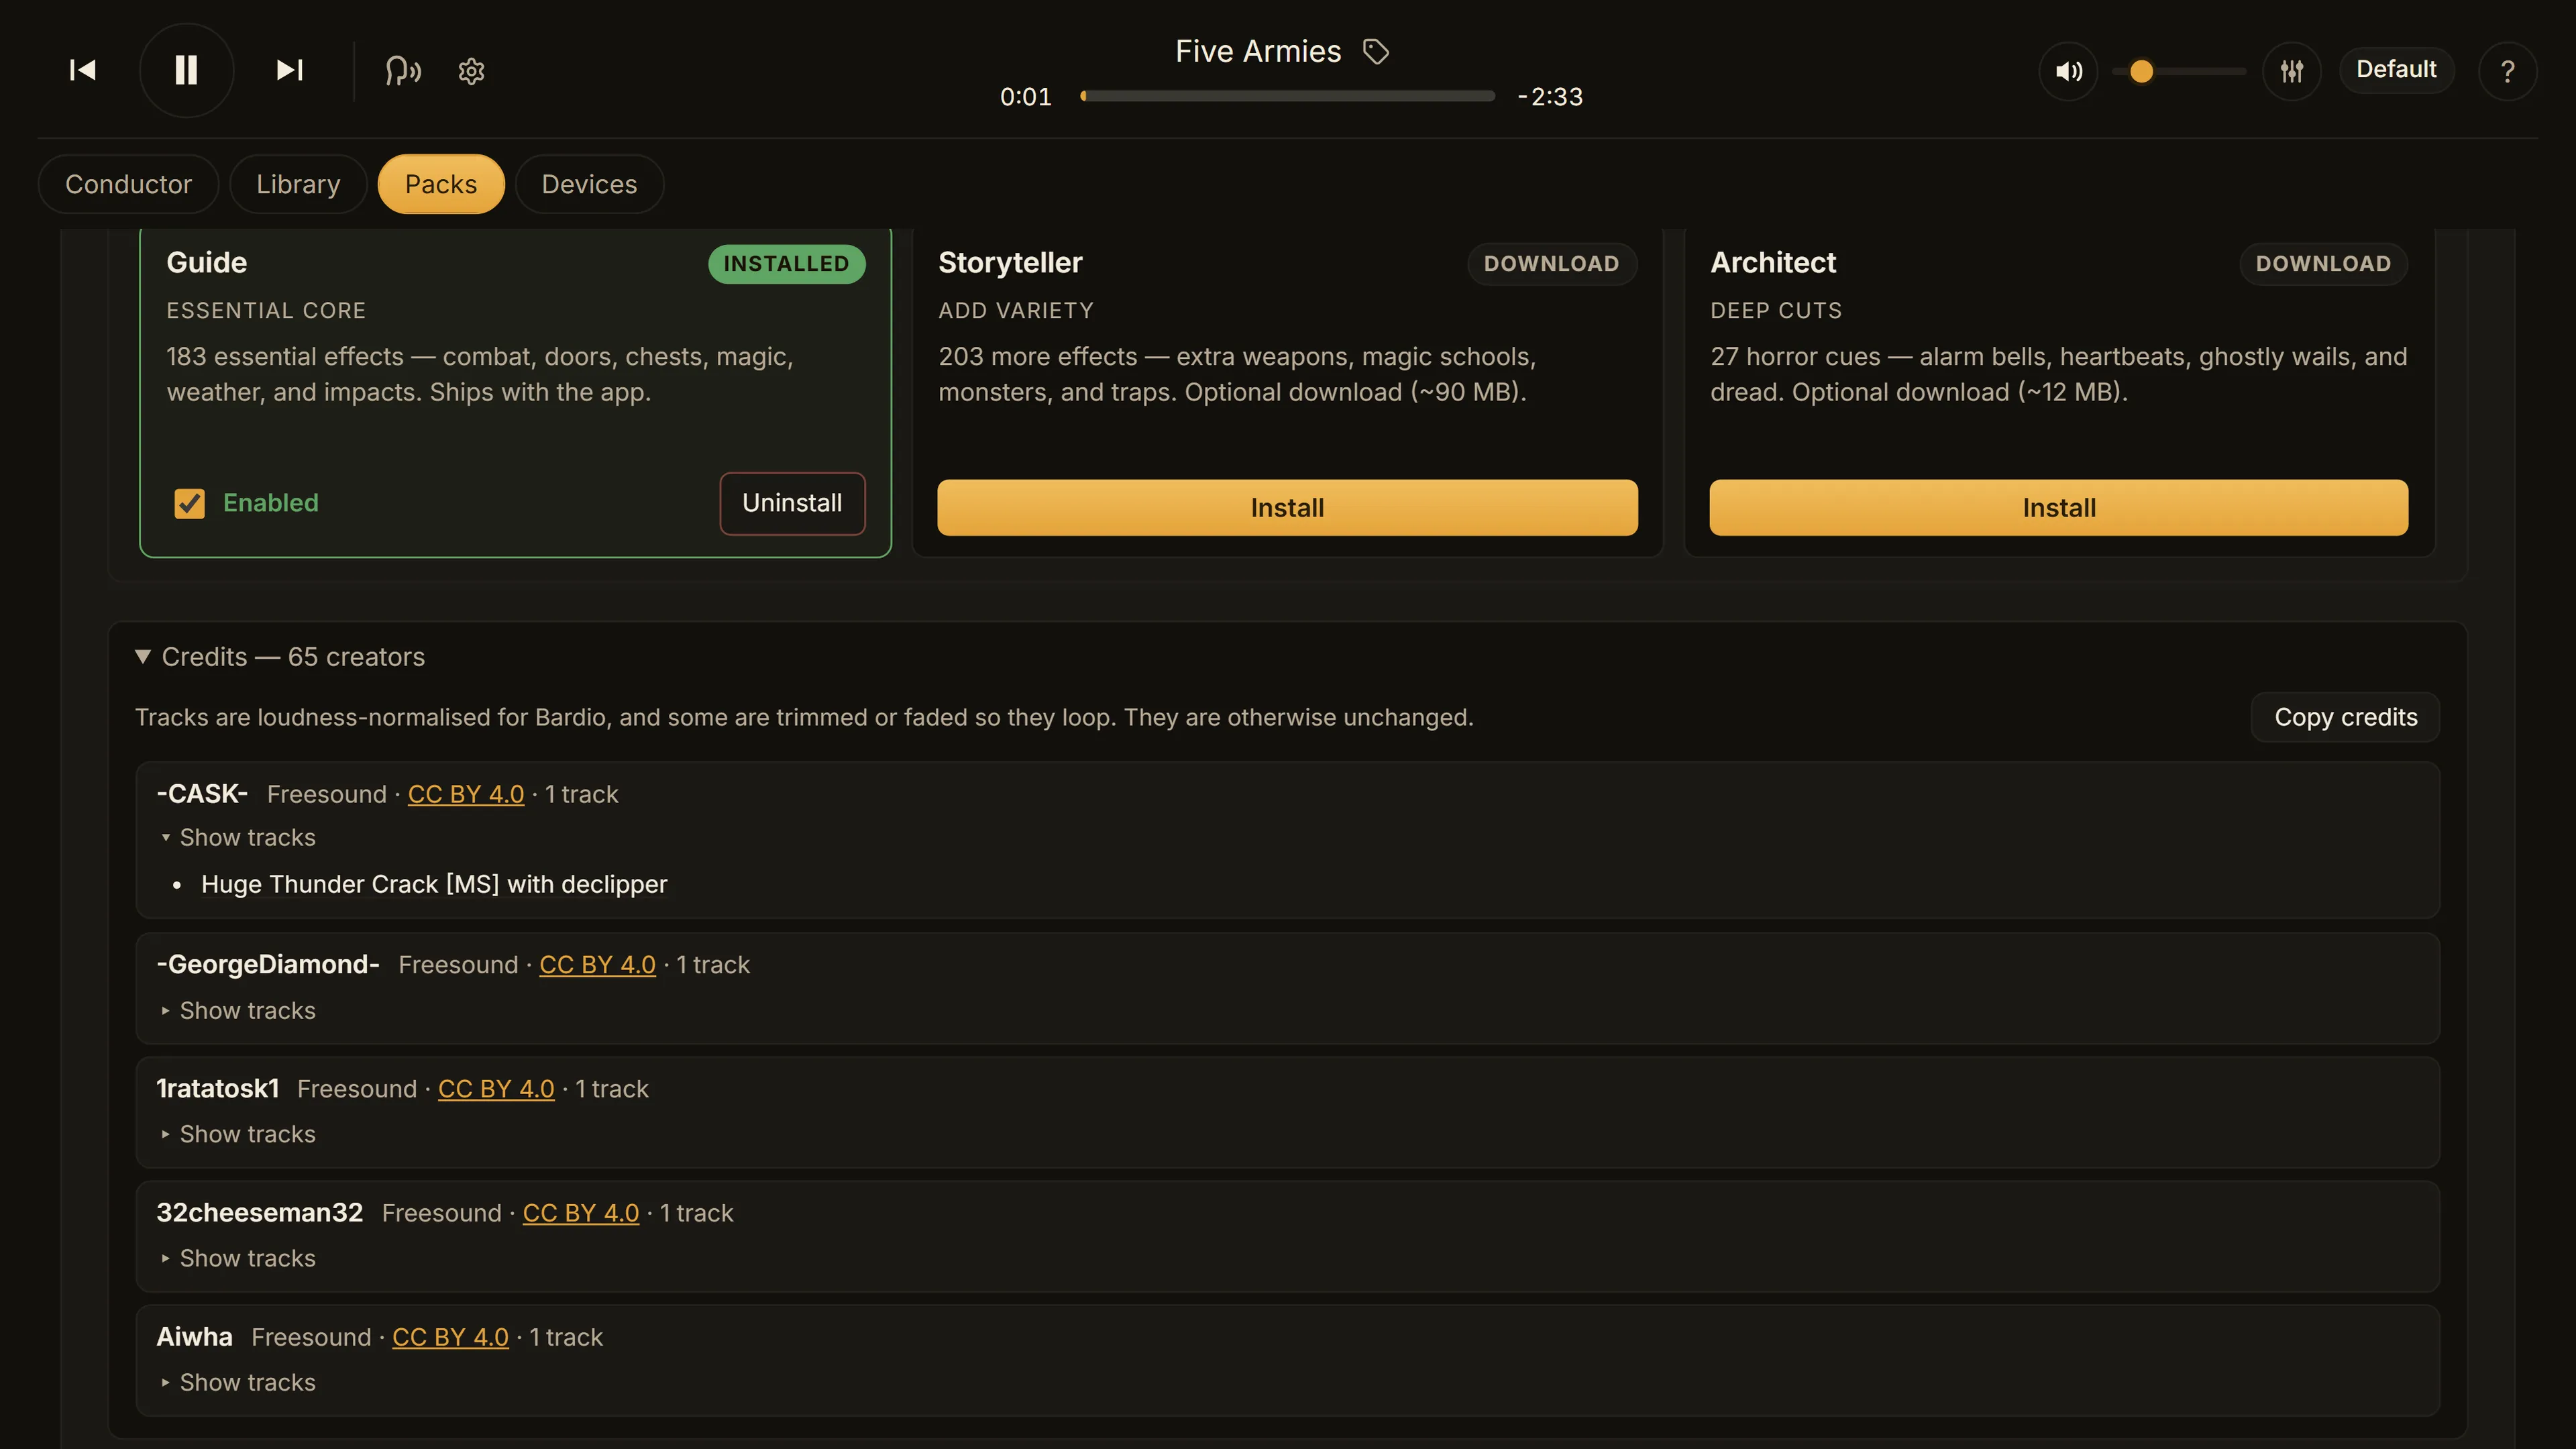Pause the playing track
2576x1449 pixels.
(187, 70)
